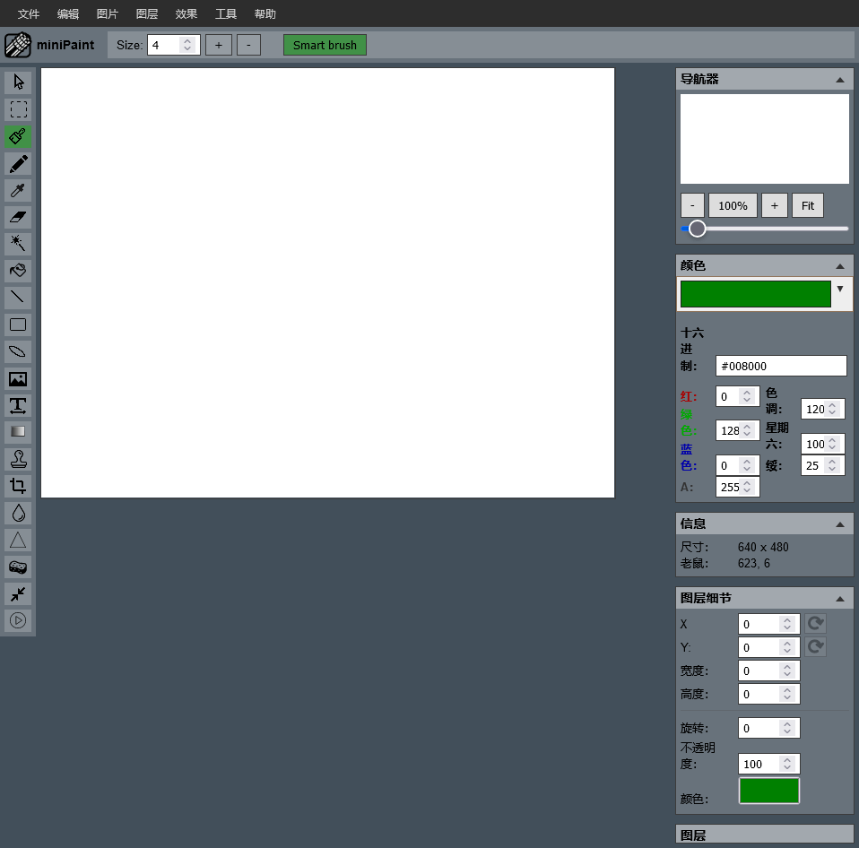Click the Image insert tool

pyautogui.click(x=18, y=378)
